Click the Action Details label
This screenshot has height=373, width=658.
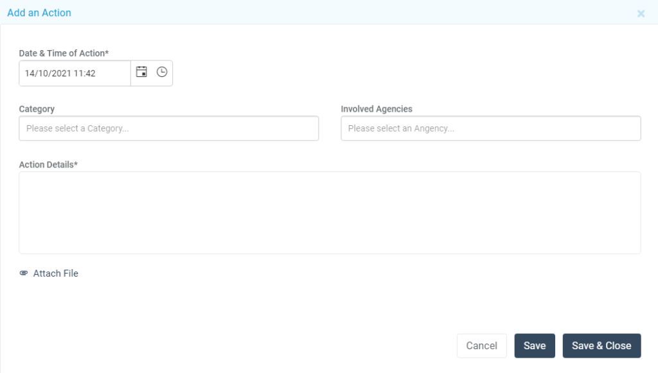click(x=48, y=165)
